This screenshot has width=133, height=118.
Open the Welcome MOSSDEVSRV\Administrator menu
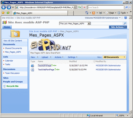point(103,18)
